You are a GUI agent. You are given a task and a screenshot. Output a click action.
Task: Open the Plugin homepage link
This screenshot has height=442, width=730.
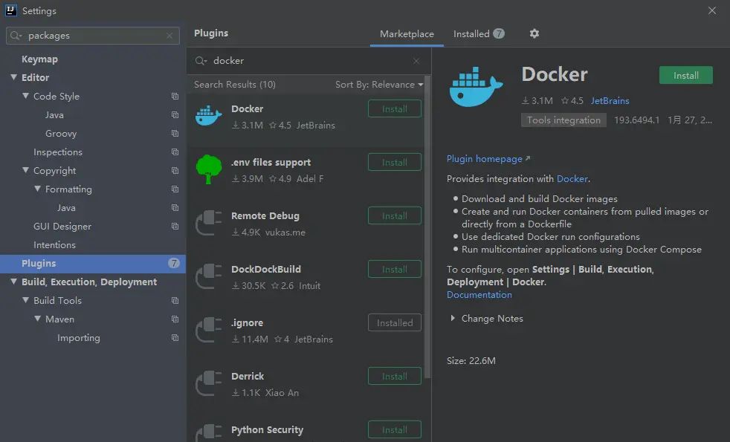pyautogui.click(x=485, y=158)
